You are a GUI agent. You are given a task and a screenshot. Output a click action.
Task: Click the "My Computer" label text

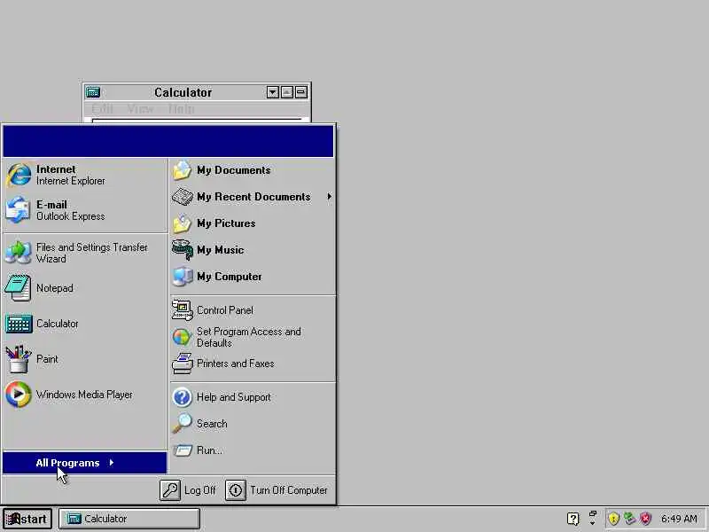[x=230, y=277]
